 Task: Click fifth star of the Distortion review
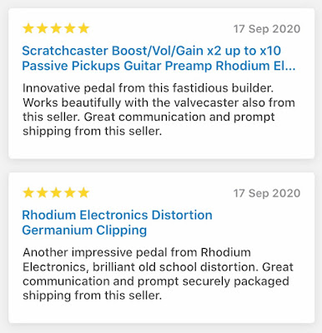(83, 192)
